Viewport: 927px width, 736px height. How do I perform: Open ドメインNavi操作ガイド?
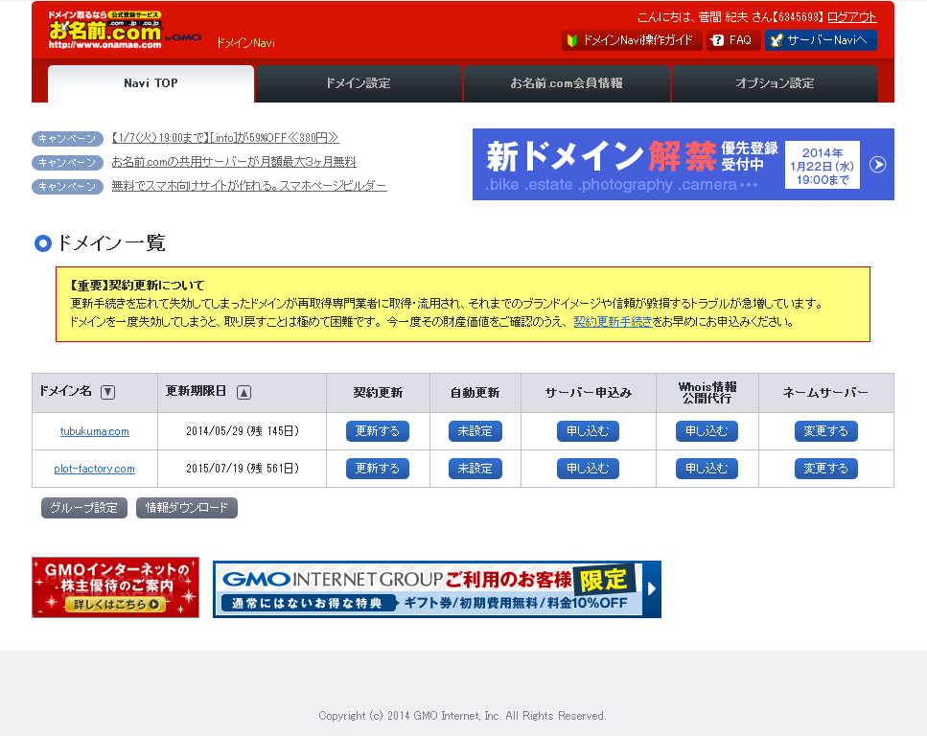pyautogui.click(x=632, y=40)
